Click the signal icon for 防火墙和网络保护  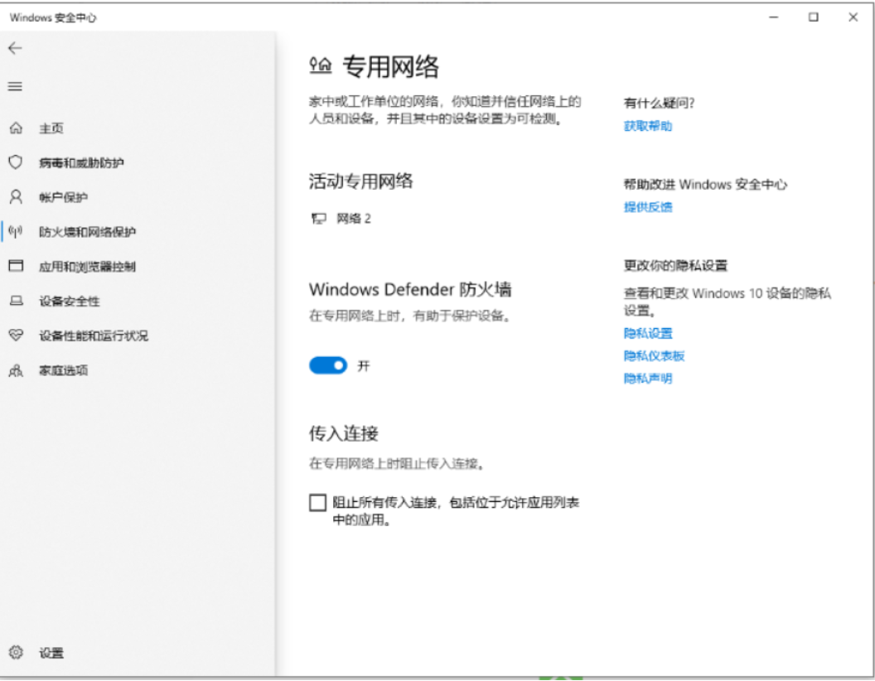(x=15, y=232)
